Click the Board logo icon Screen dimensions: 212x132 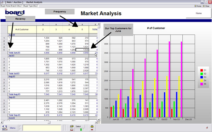pos(15,13)
